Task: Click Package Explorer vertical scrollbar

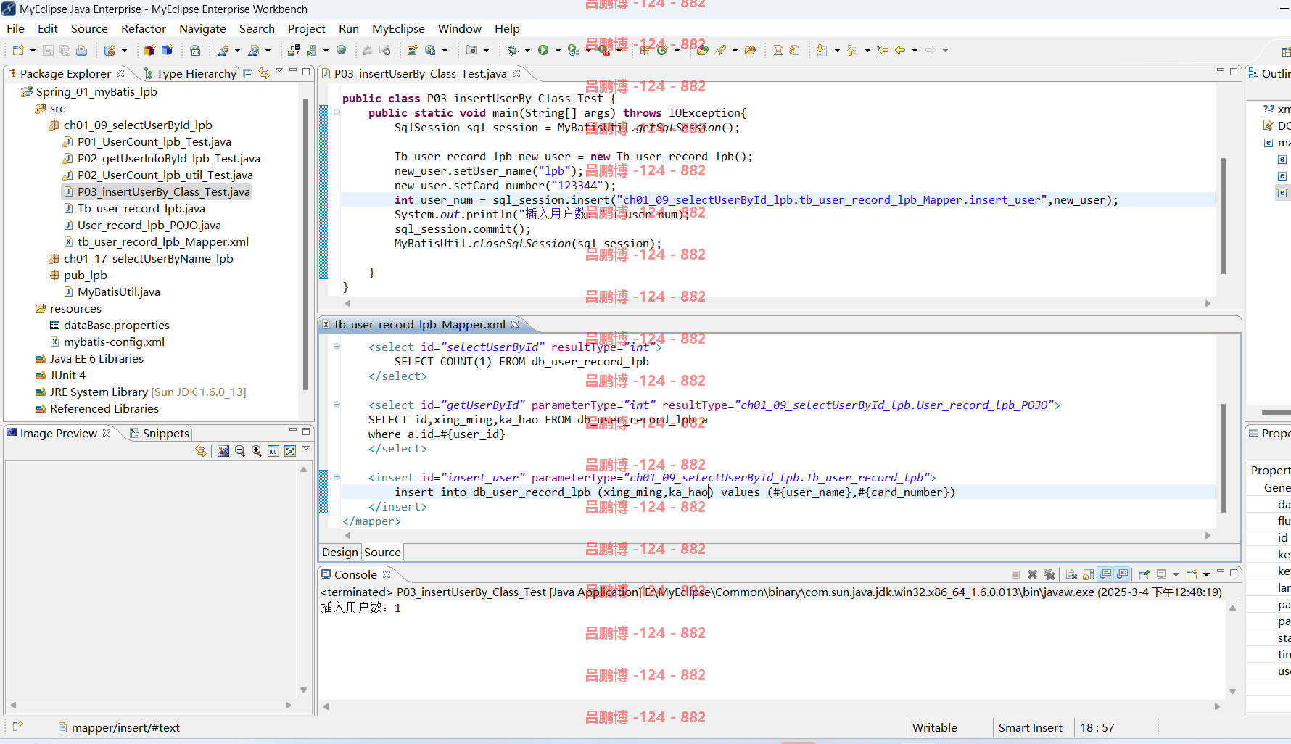Action: [x=305, y=244]
